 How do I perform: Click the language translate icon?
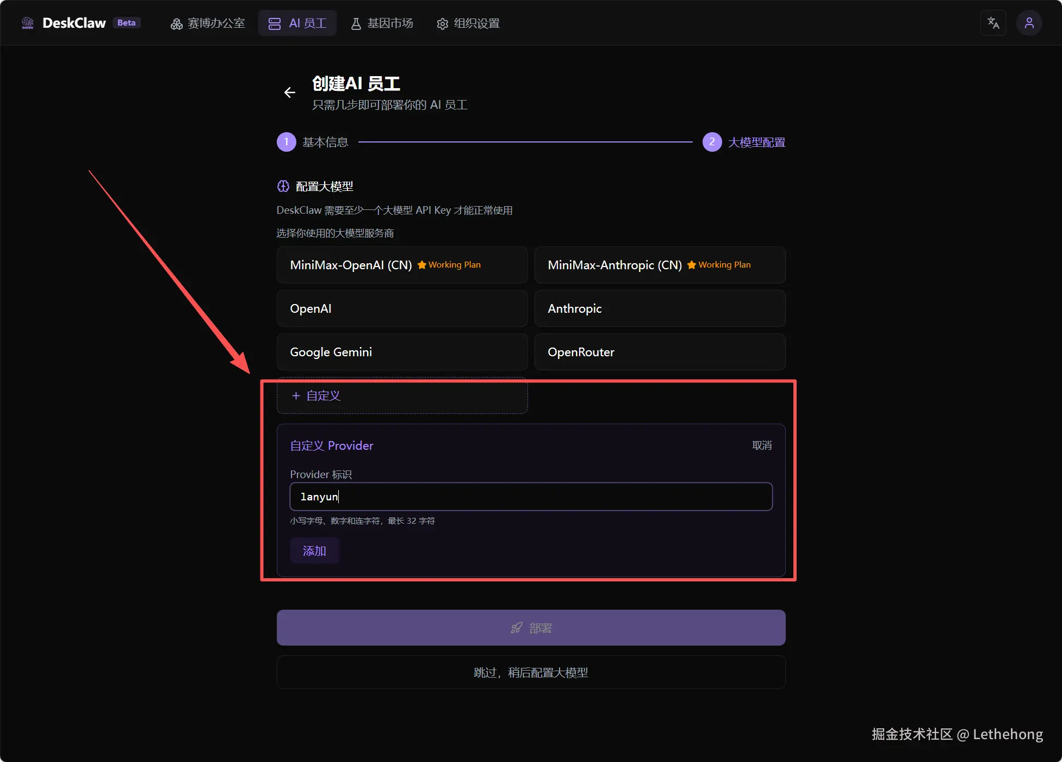coord(993,23)
